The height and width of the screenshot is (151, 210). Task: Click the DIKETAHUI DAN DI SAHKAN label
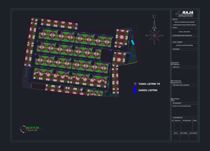(181, 85)
